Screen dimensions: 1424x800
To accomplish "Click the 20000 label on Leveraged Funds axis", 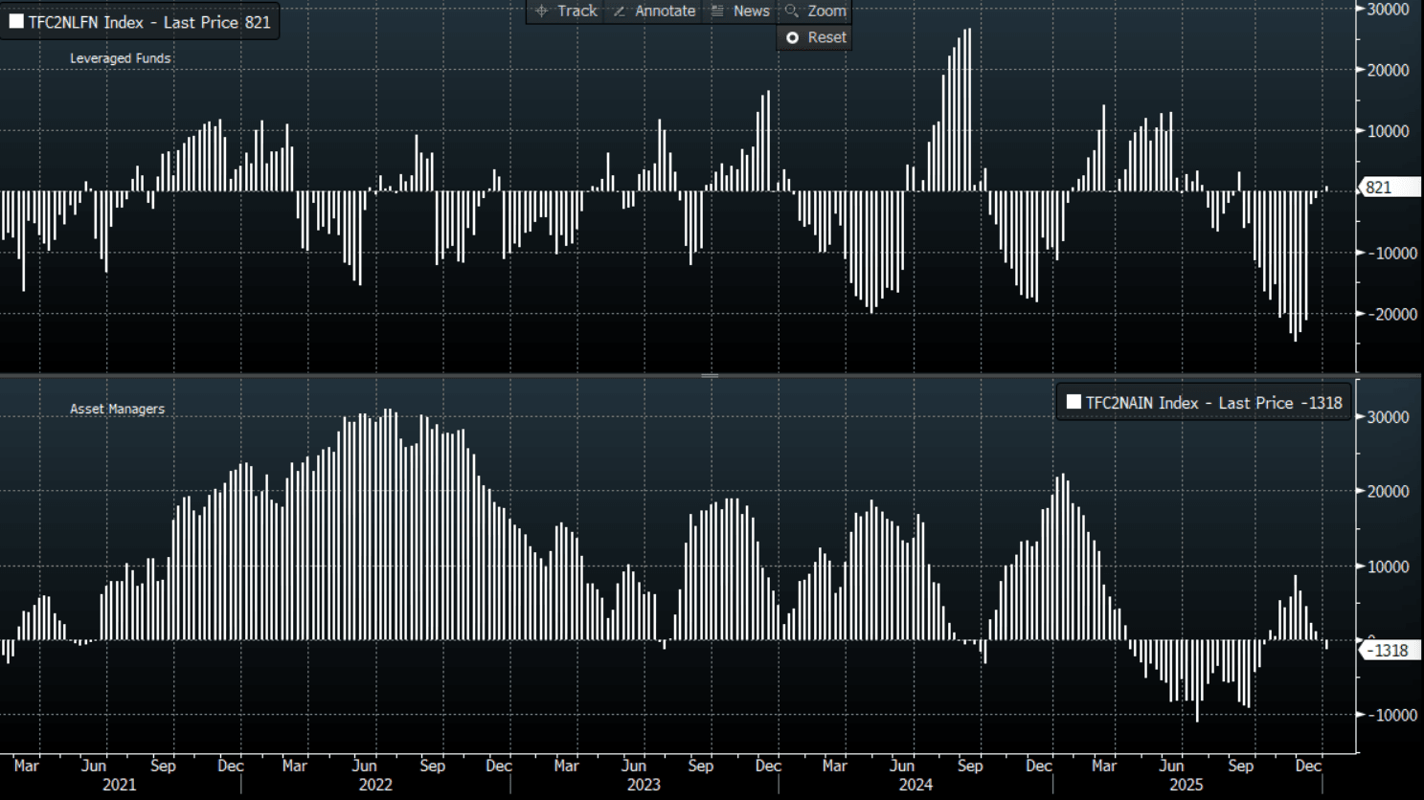I will [1387, 70].
